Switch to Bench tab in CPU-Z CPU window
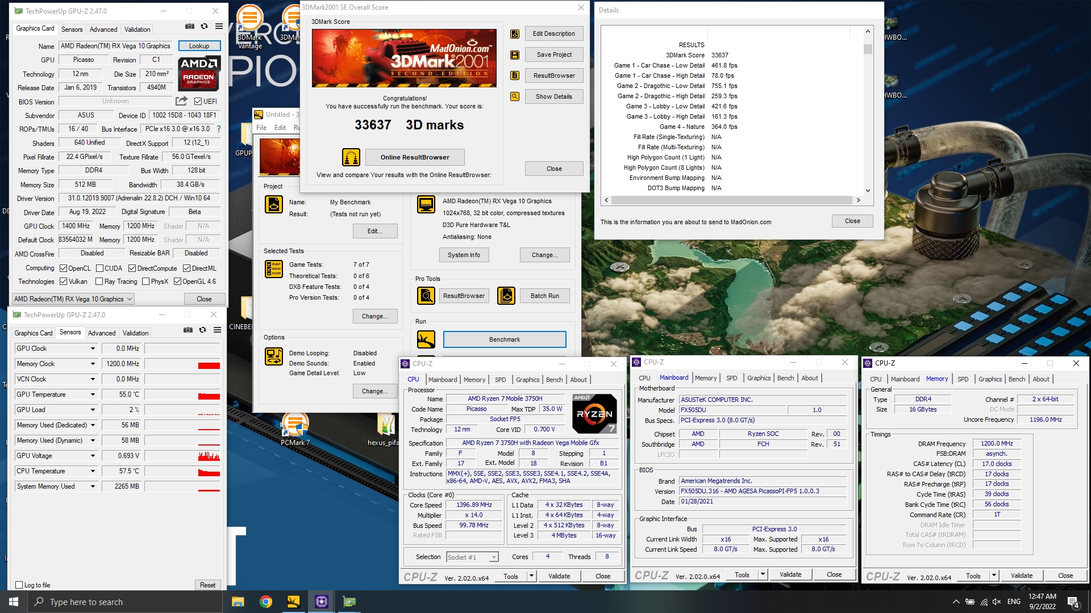1091x613 pixels. [555, 380]
